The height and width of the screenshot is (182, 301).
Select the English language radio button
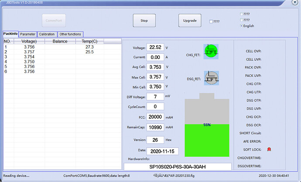(242, 26)
